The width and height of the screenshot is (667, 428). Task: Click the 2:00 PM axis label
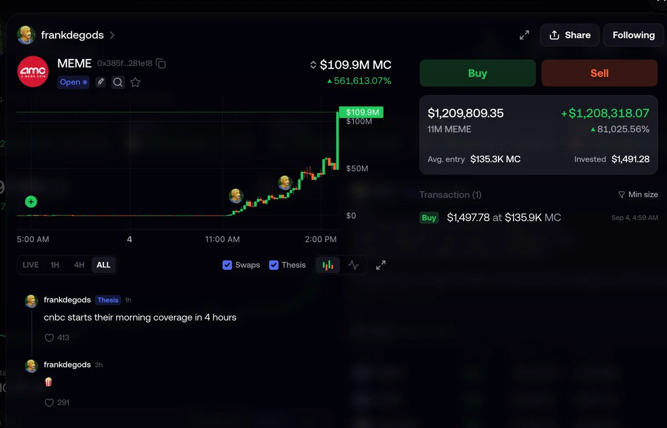tap(321, 240)
